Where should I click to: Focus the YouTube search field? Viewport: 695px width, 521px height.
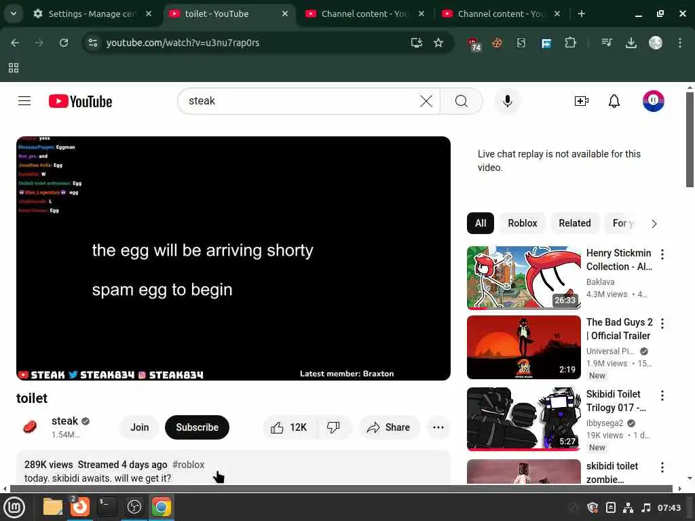pyautogui.click(x=301, y=101)
